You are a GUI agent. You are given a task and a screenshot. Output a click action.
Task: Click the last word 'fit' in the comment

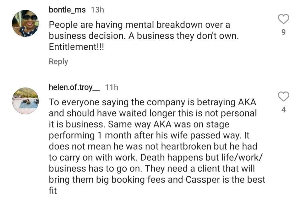tap(53, 191)
